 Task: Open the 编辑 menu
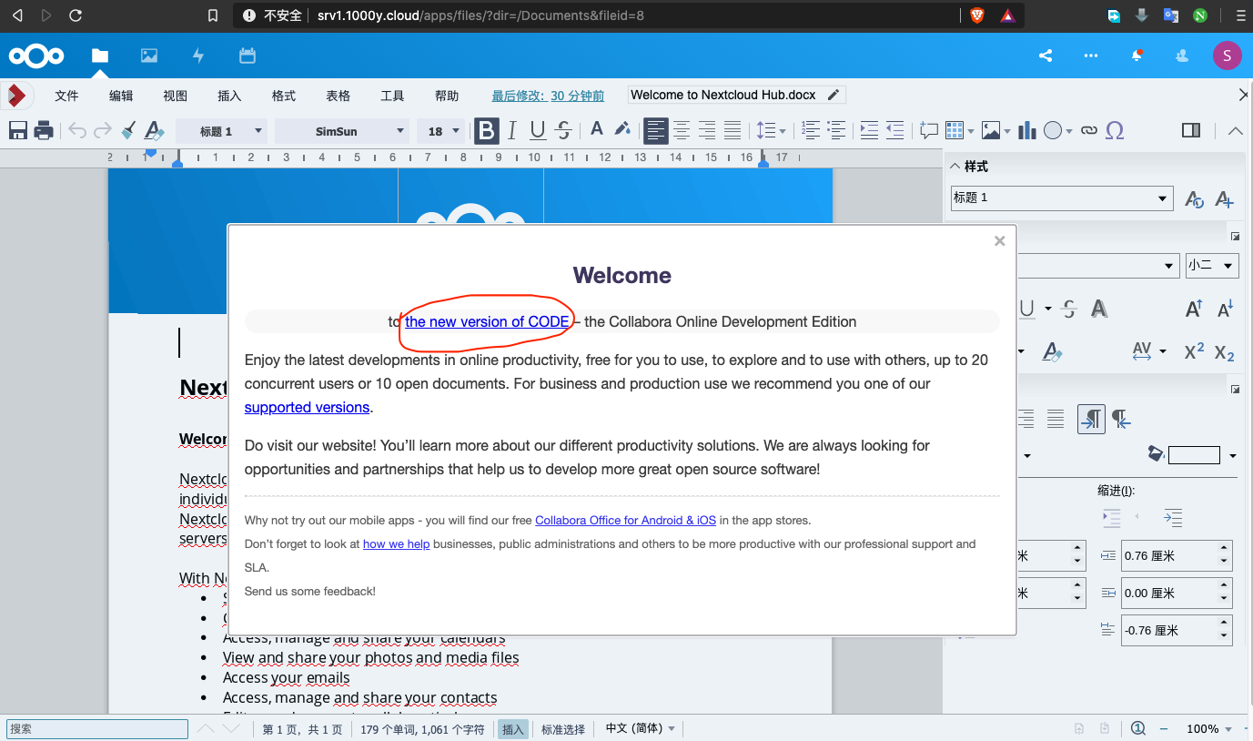coord(121,96)
